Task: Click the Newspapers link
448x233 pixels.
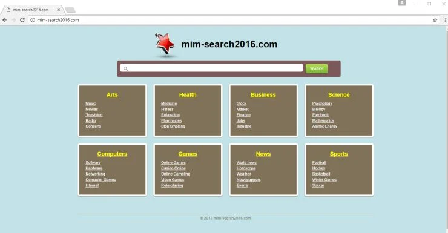Action: 248,180
